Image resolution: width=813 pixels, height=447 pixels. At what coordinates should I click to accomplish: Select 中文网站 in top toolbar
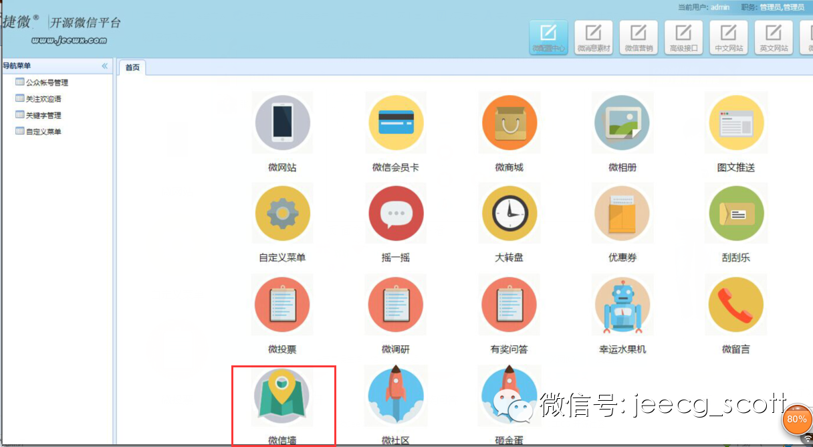729,37
